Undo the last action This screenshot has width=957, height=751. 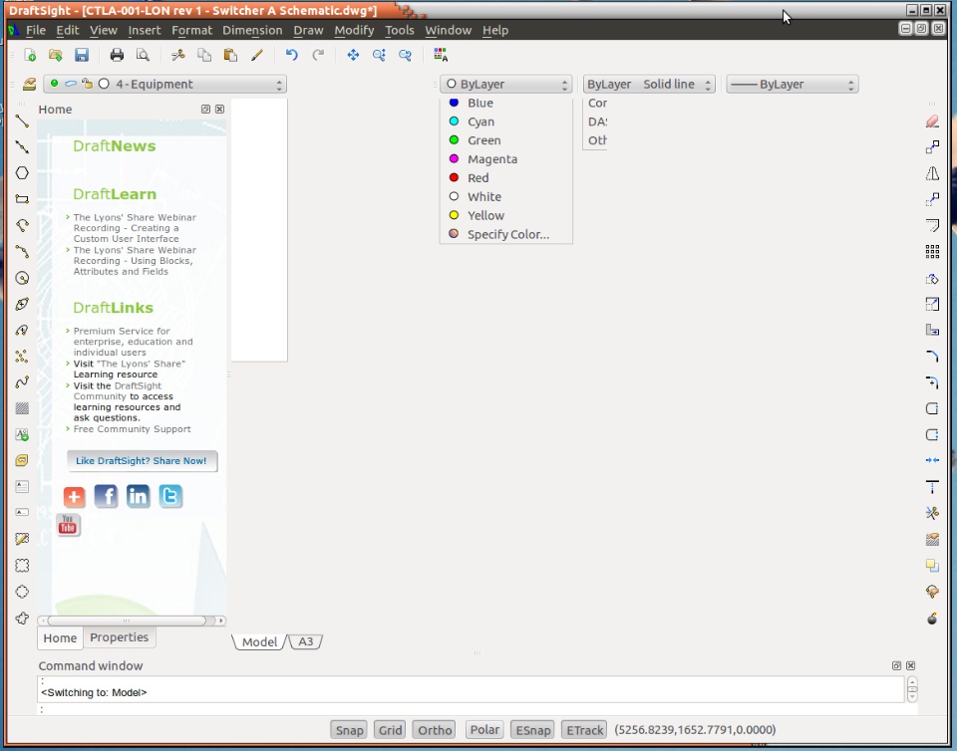click(292, 55)
